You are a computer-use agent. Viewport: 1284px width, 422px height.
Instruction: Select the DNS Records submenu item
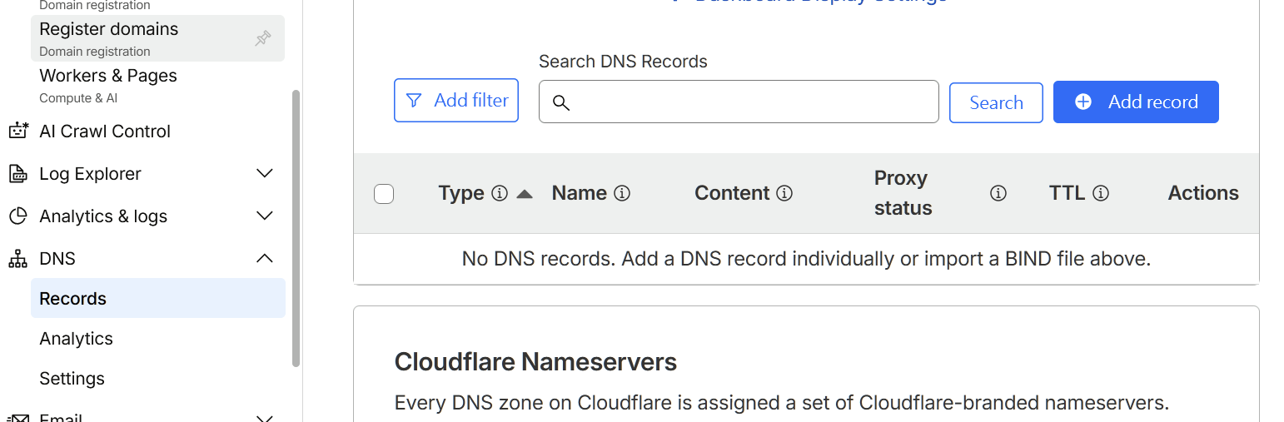157,298
